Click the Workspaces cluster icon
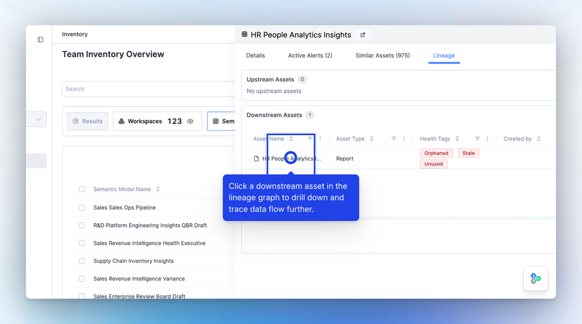The image size is (582, 324). tap(121, 121)
